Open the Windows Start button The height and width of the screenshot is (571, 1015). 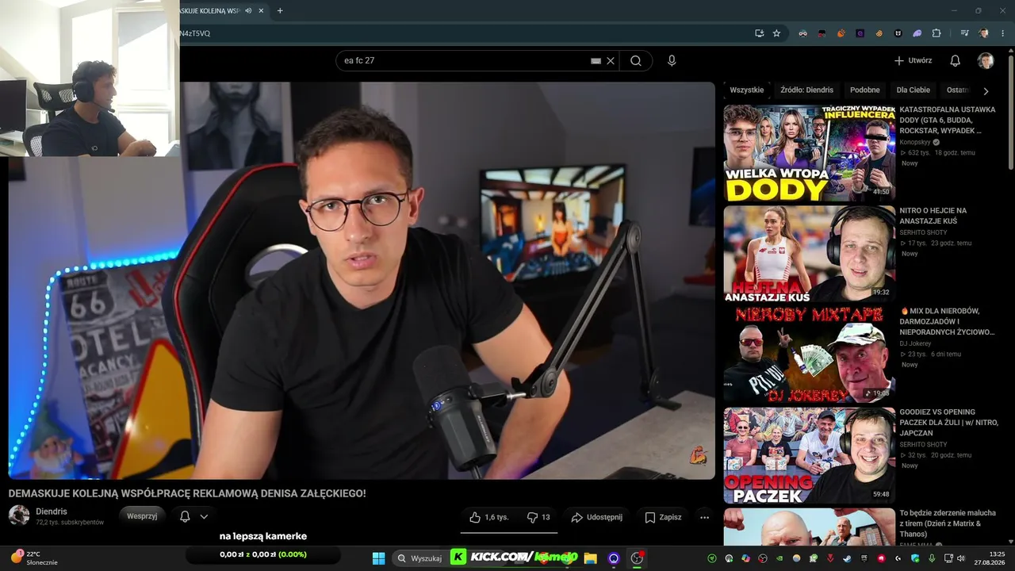tap(378, 558)
